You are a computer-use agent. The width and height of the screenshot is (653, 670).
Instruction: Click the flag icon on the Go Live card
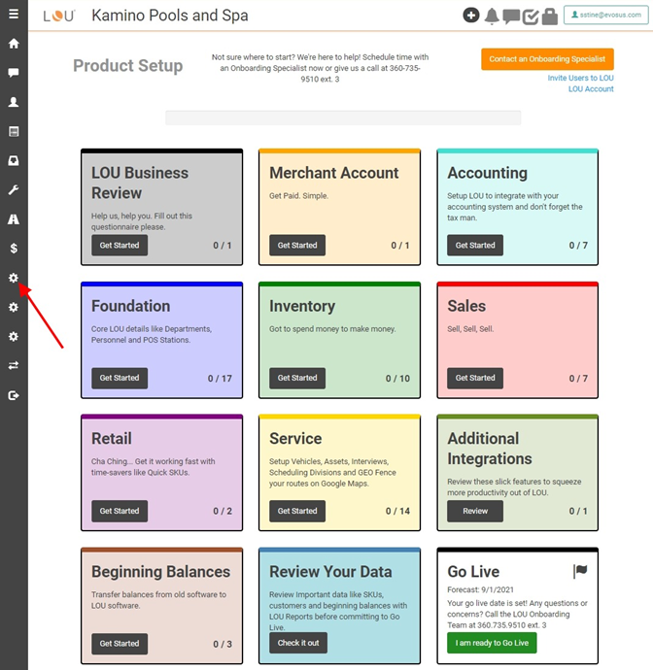(x=580, y=571)
